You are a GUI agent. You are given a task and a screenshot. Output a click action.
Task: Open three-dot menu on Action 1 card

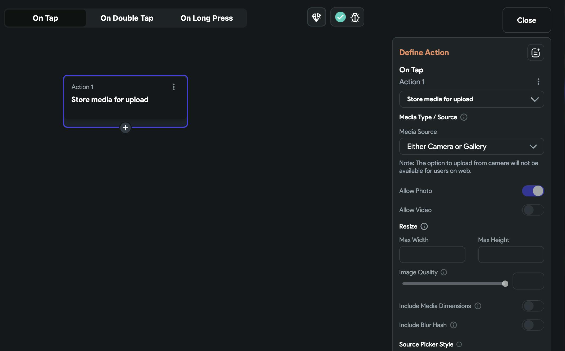(x=174, y=87)
